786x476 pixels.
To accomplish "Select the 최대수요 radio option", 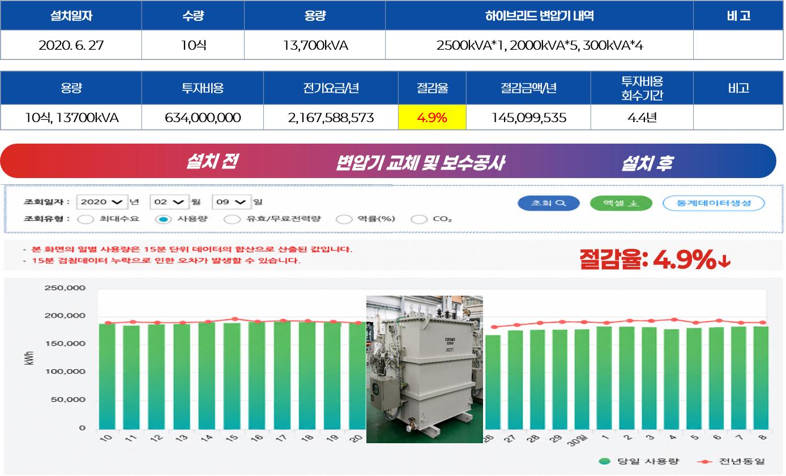I will [x=86, y=219].
